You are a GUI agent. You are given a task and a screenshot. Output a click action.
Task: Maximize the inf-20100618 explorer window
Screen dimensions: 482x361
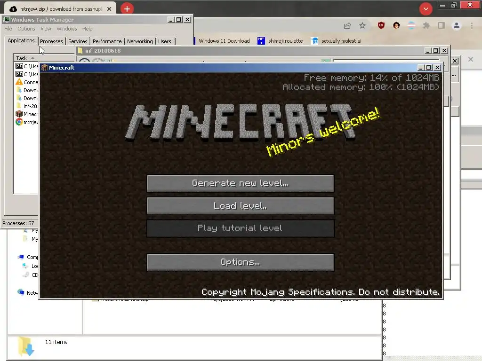(436, 50)
